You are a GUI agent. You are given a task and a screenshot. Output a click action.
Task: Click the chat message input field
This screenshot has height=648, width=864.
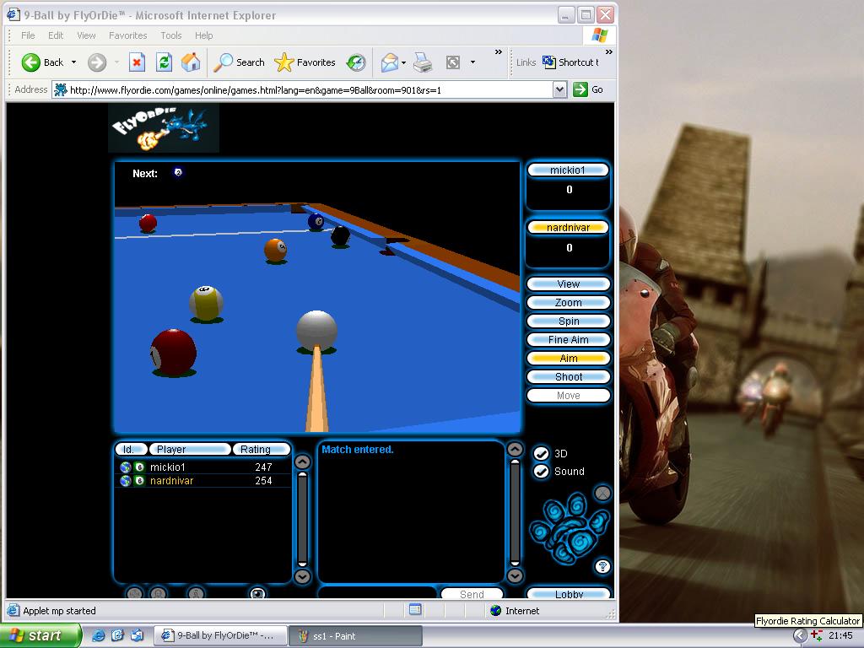tap(378, 594)
